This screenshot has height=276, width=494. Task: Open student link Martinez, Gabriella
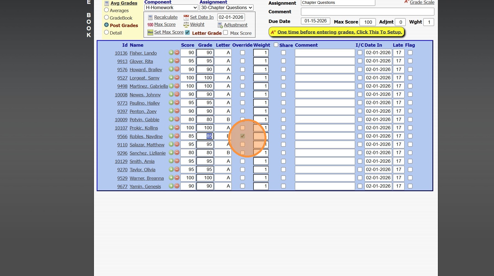(x=149, y=86)
